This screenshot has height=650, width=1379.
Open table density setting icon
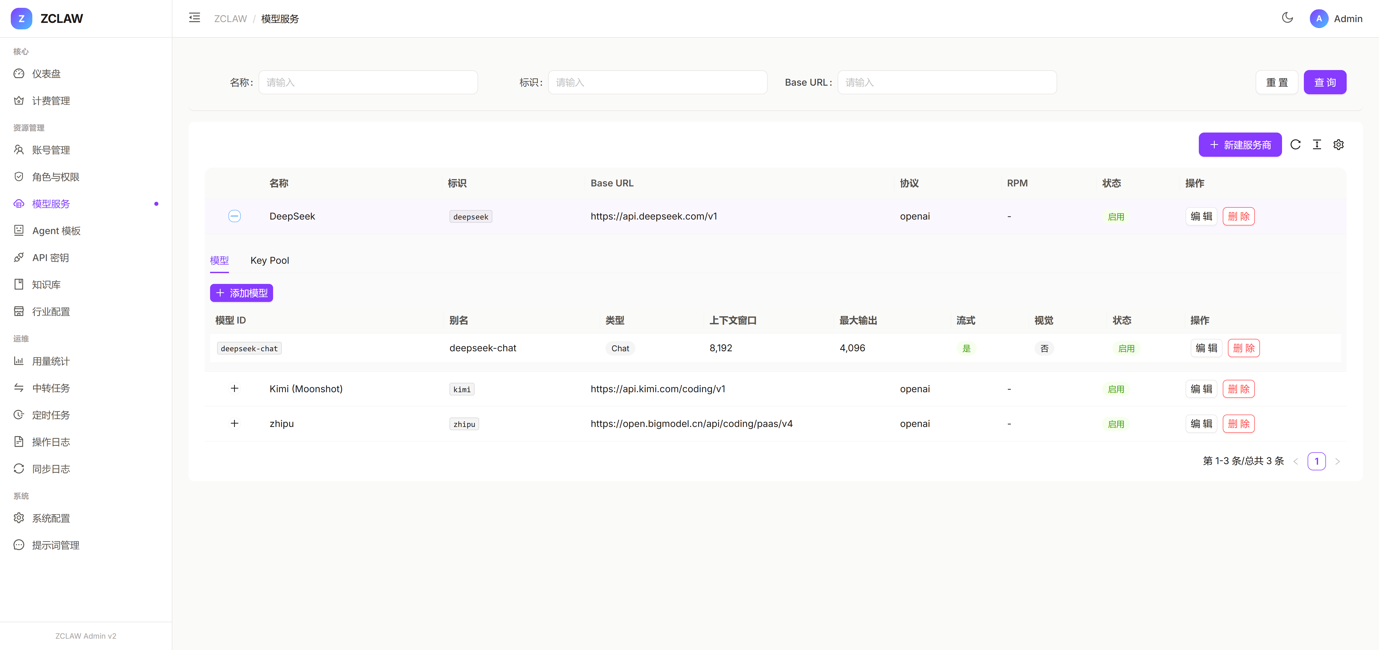click(x=1316, y=145)
